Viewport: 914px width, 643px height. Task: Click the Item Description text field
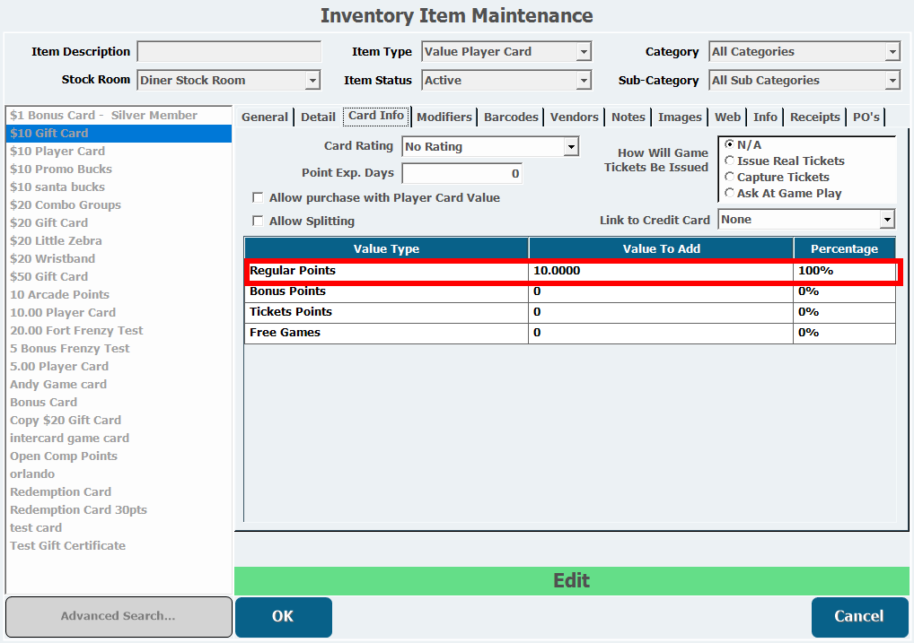click(229, 52)
